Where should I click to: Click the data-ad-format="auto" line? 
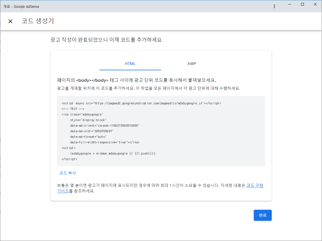[88, 137]
